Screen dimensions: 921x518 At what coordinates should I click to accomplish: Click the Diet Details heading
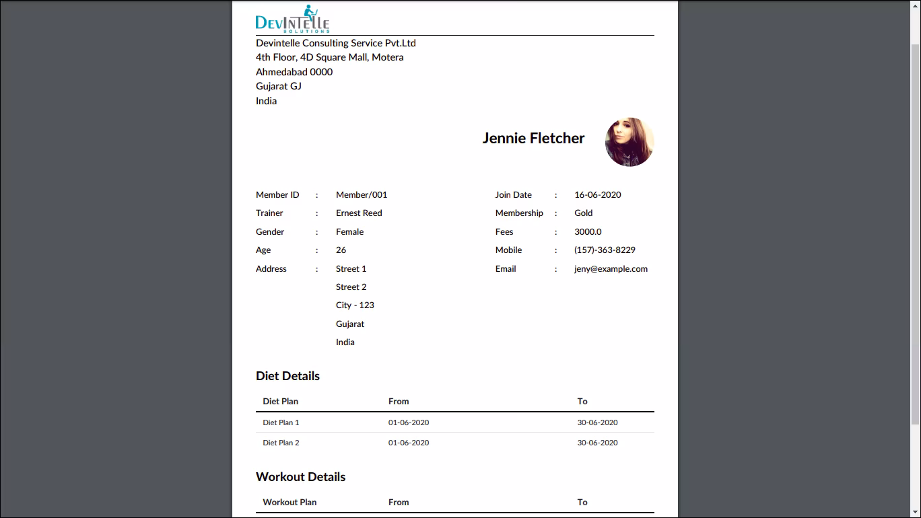pos(287,376)
